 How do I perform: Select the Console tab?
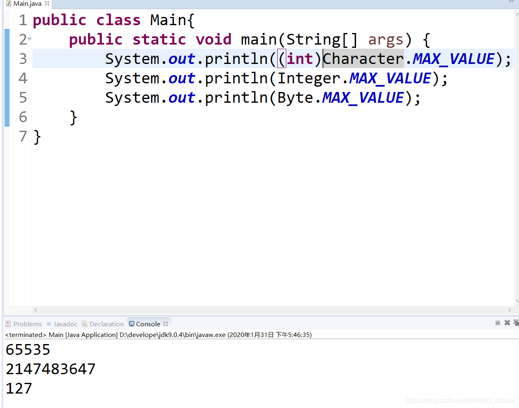(148, 324)
